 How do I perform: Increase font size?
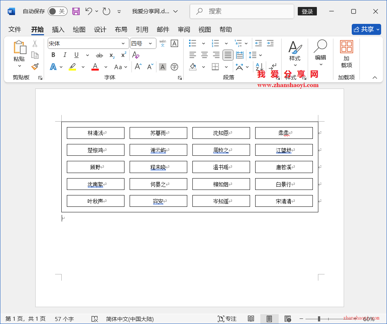click(138, 67)
